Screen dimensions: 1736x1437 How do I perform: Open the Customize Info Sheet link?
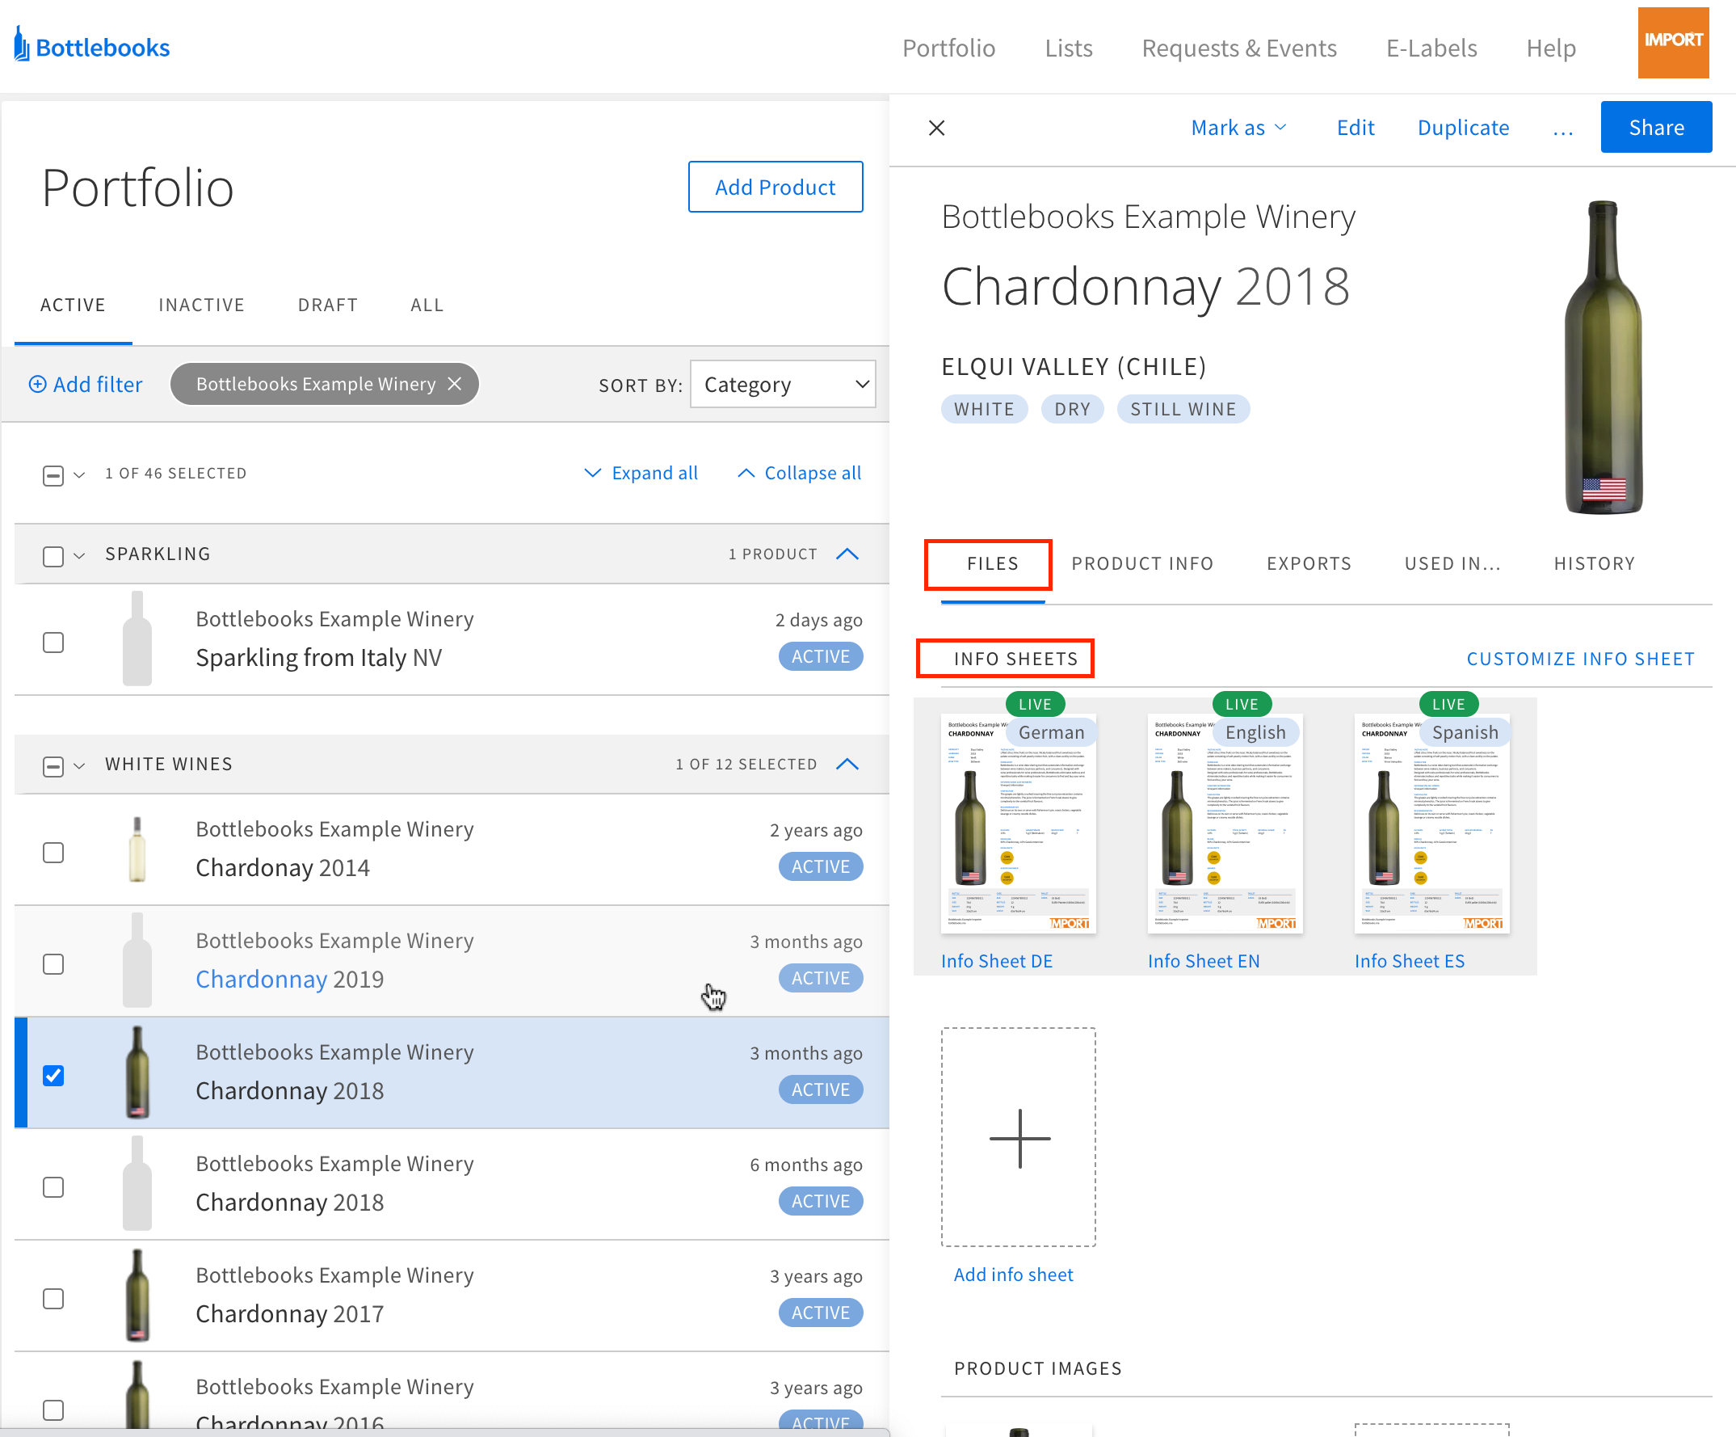[x=1580, y=659]
